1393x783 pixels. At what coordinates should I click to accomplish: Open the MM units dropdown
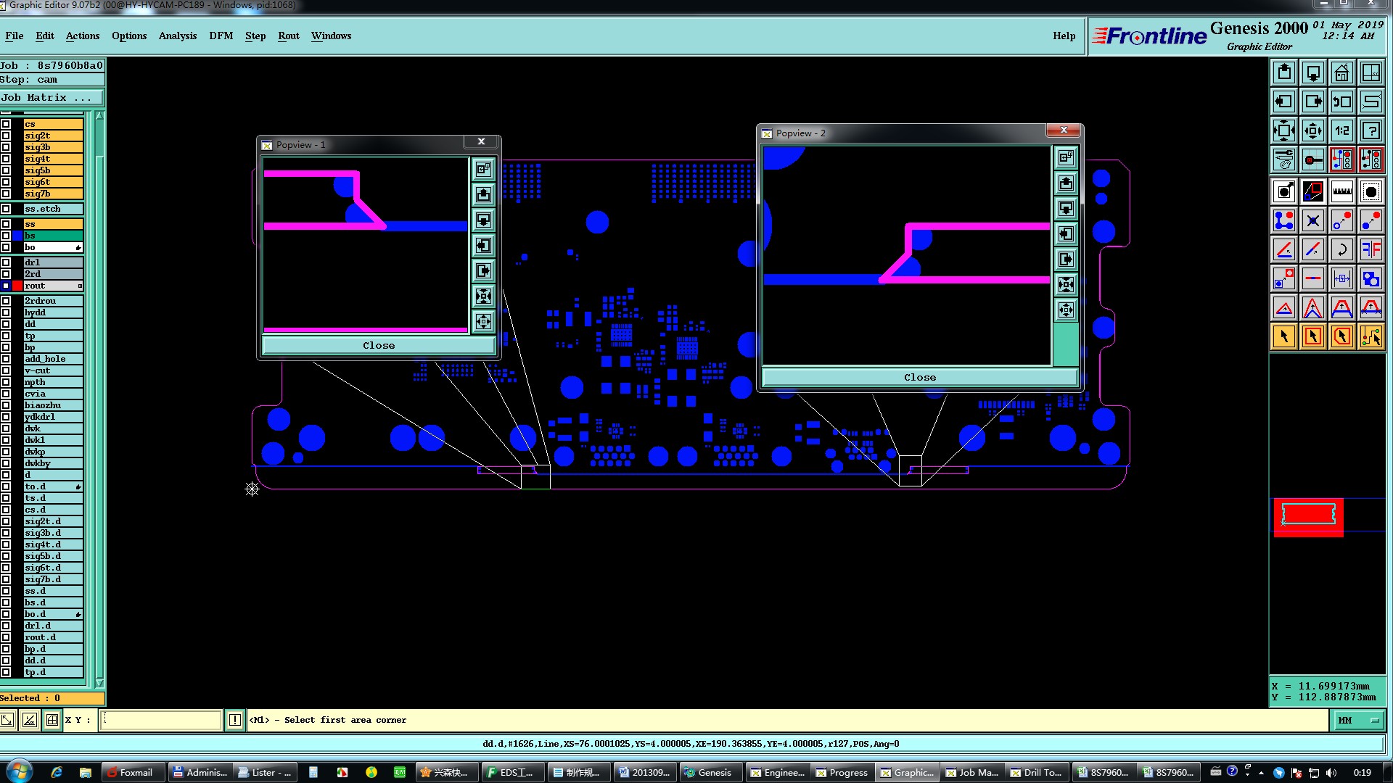coord(1357,720)
